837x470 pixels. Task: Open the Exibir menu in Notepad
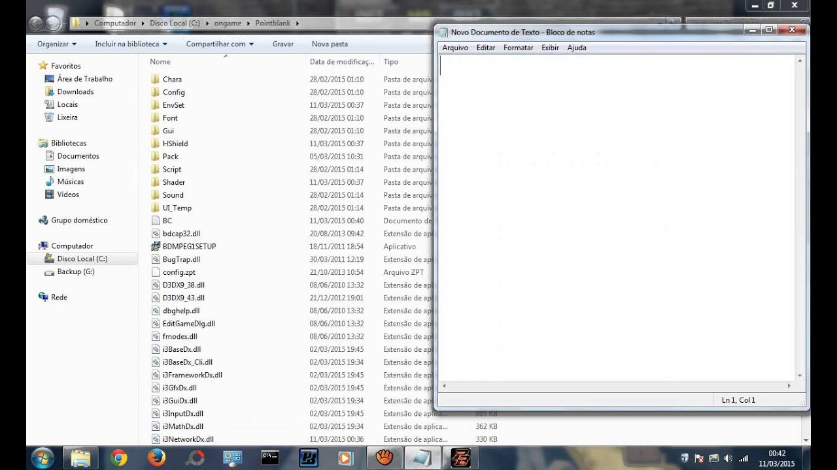(x=550, y=48)
